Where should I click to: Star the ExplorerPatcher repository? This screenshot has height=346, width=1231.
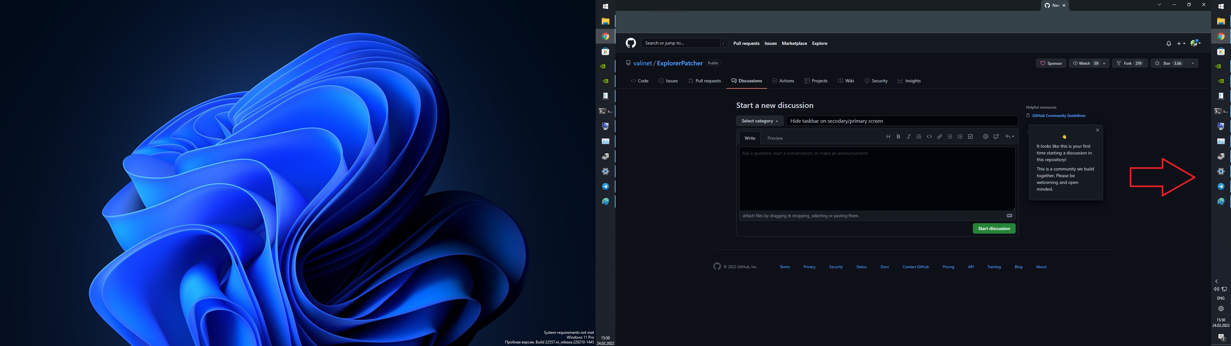click(x=1169, y=63)
